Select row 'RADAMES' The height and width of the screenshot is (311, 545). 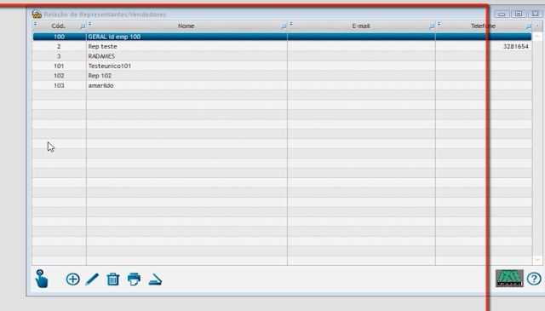pos(282,56)
